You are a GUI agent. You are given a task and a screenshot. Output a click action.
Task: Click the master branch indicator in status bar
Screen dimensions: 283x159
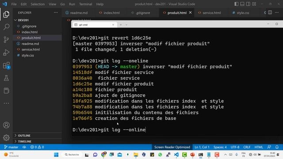click(11, 147)
